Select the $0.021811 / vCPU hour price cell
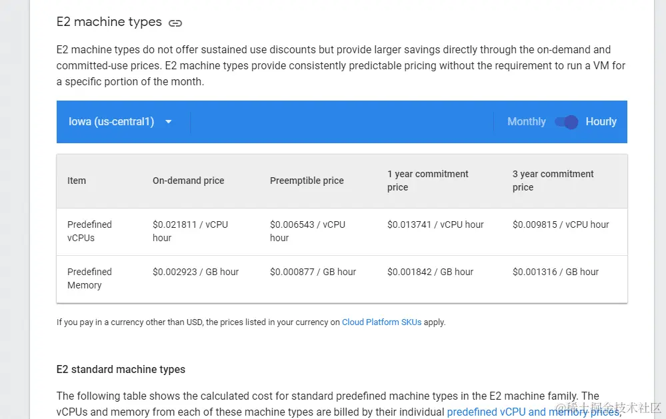 (x=190, y=231)
